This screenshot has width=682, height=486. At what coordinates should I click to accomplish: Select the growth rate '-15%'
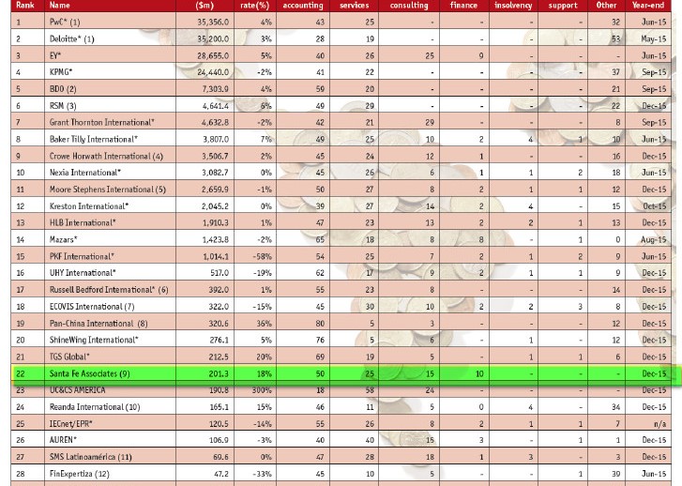[x=263, y=306]
